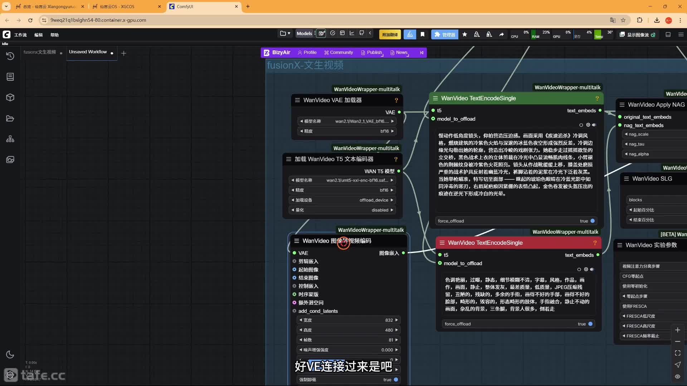Click the GitHub cat icon in toolbar
The image size is (687, 386).
point(361,33)
